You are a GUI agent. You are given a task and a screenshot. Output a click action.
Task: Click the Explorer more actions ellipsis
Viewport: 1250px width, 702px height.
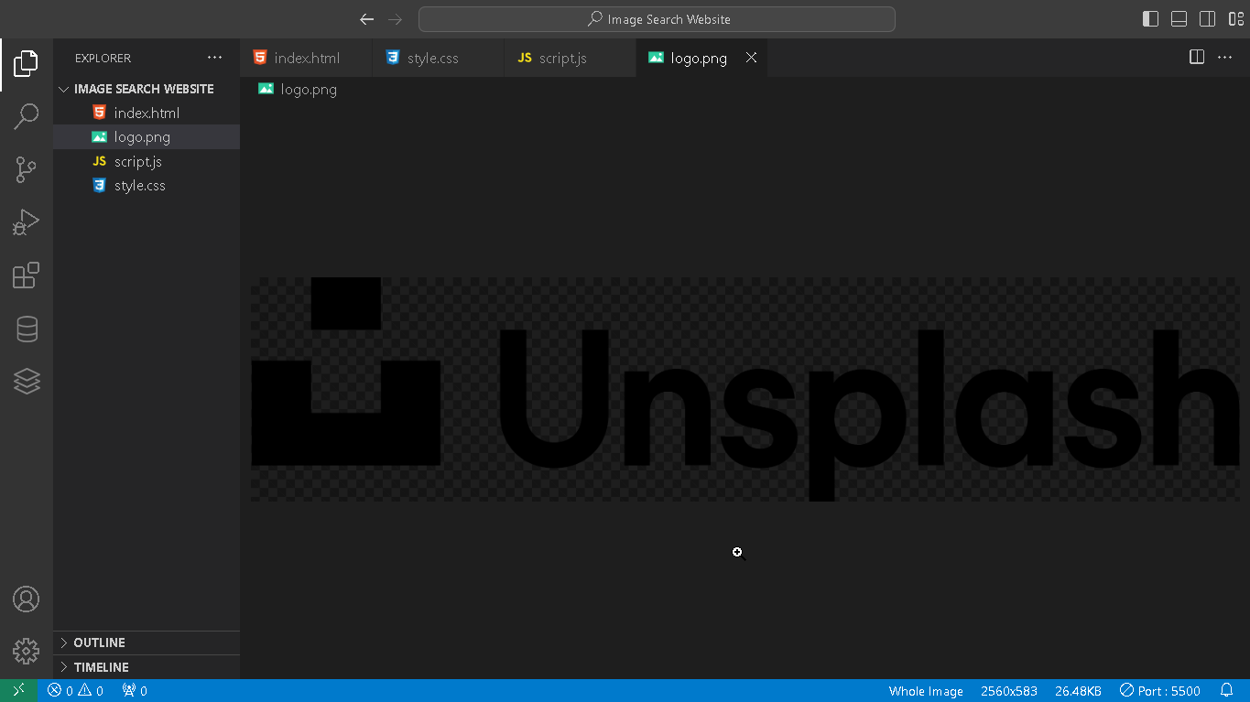pos(214,58)
